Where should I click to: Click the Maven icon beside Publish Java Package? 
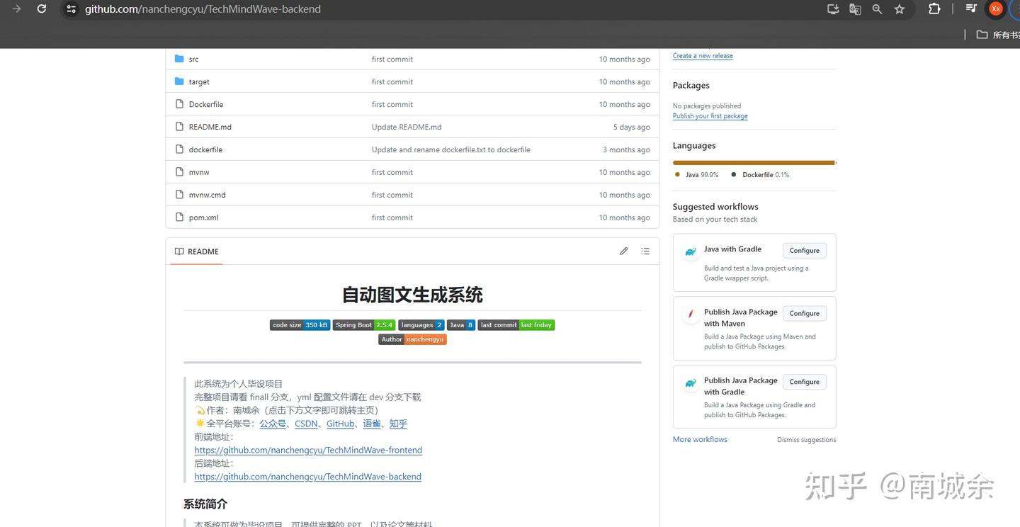(x=690, y=314)
